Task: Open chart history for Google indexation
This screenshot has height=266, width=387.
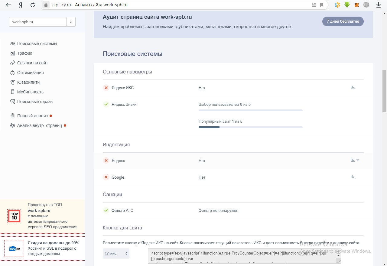Action: (x=353, y=177)
